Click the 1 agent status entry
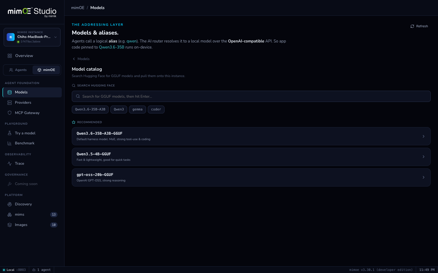 [x=42, y=270]
